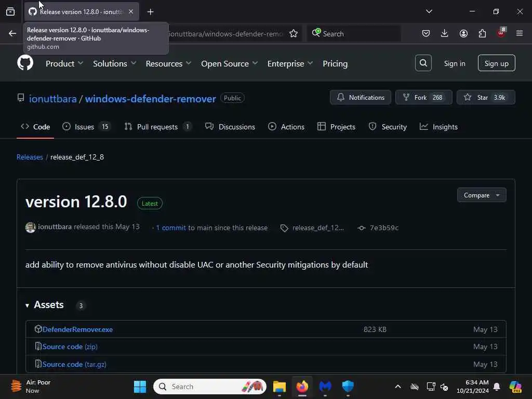Go to the Releases breadcrumb link

pyautogui.click(x=30, y=157)
